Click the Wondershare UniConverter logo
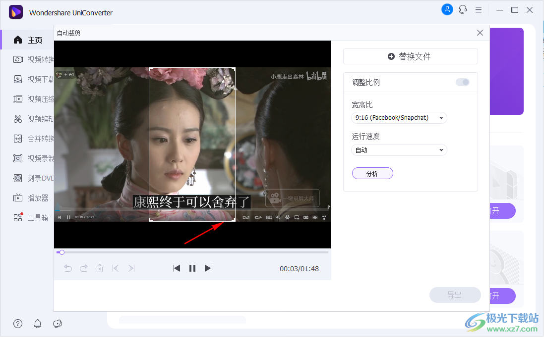The image size is (544, 337). point(15,12)
